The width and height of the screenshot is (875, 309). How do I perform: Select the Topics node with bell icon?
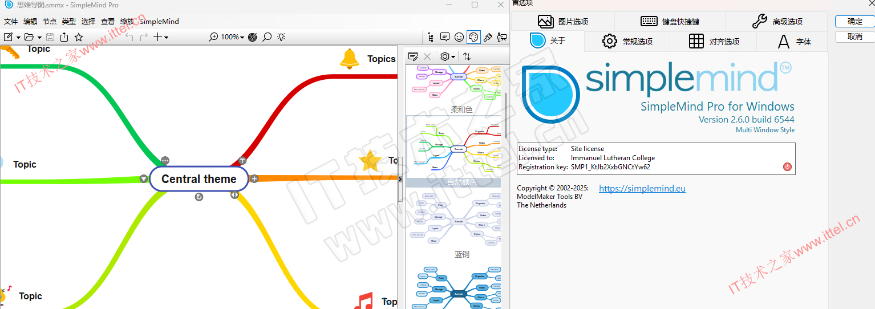click(381, 59)
